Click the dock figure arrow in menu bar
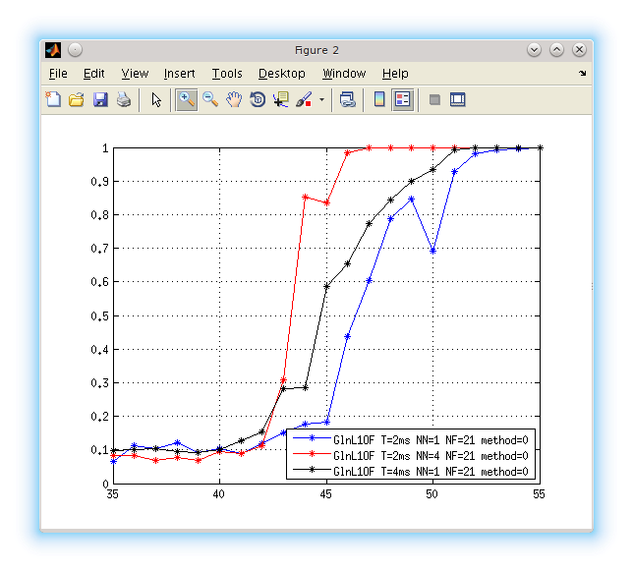Viewport: 633px width, 572px height. [x=582, y=74]
